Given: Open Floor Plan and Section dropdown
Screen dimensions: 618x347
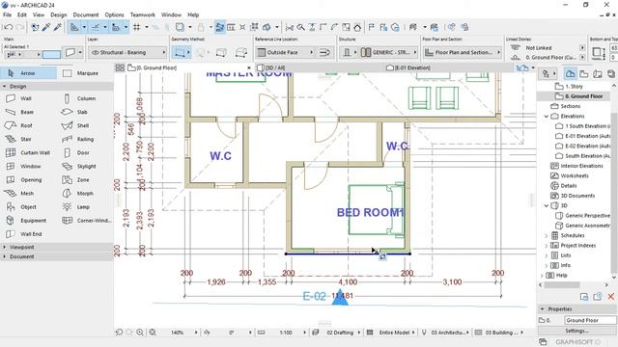Looking at the screenshot, I should (x=463, y=52).
